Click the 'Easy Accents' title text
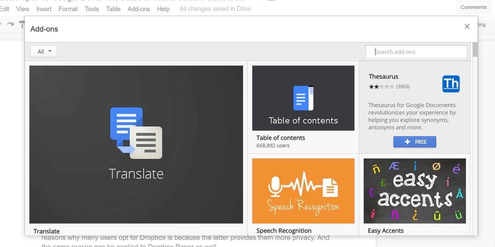The image size is (495, 247). 386,231
